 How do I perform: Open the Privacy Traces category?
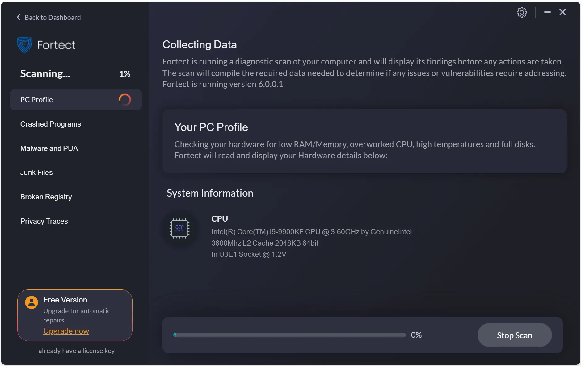click(44, 221)
